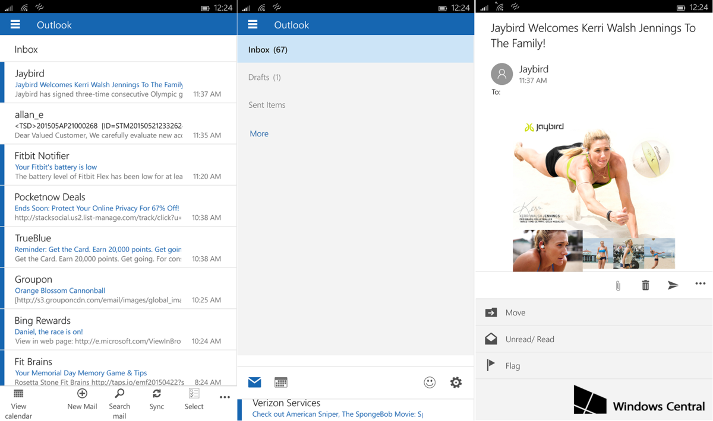This screenshot has width=713, height=421.
Task: Open TrueBlue reminder email
Action: tap(118, 247)
